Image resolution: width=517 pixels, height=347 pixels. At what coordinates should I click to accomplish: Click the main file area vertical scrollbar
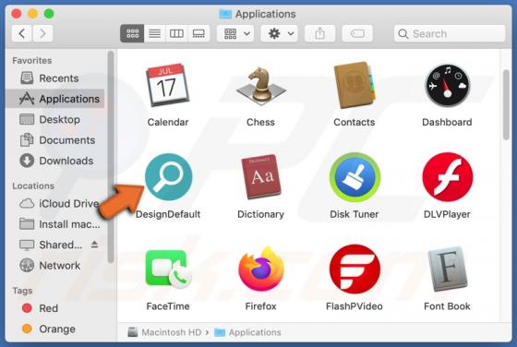coord(506,105)
